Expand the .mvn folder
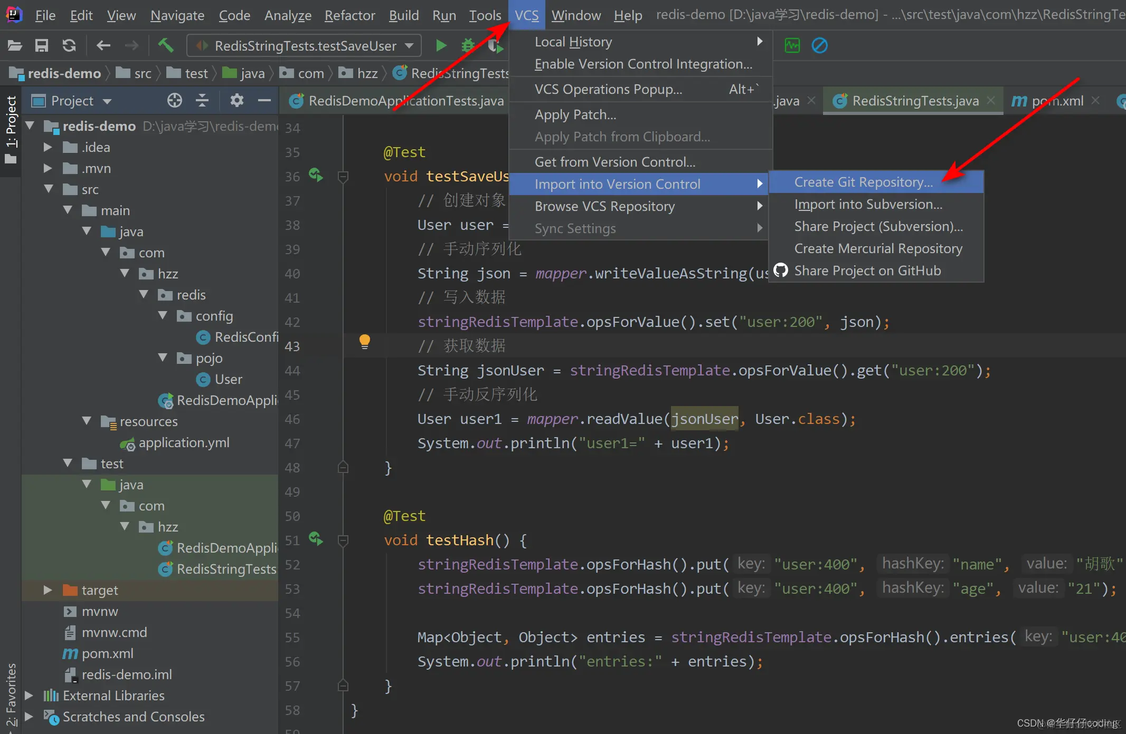1126x734 pixels. [x=48, y=168]
